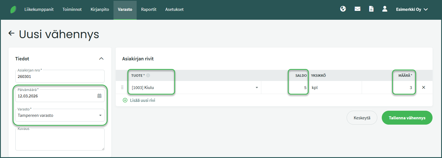Image resolution: width=442 pixels, height=158 pixels.
Task: Open the Esimerkki Oy company menu
Action: pyautogui.click(x=412, y=9)
